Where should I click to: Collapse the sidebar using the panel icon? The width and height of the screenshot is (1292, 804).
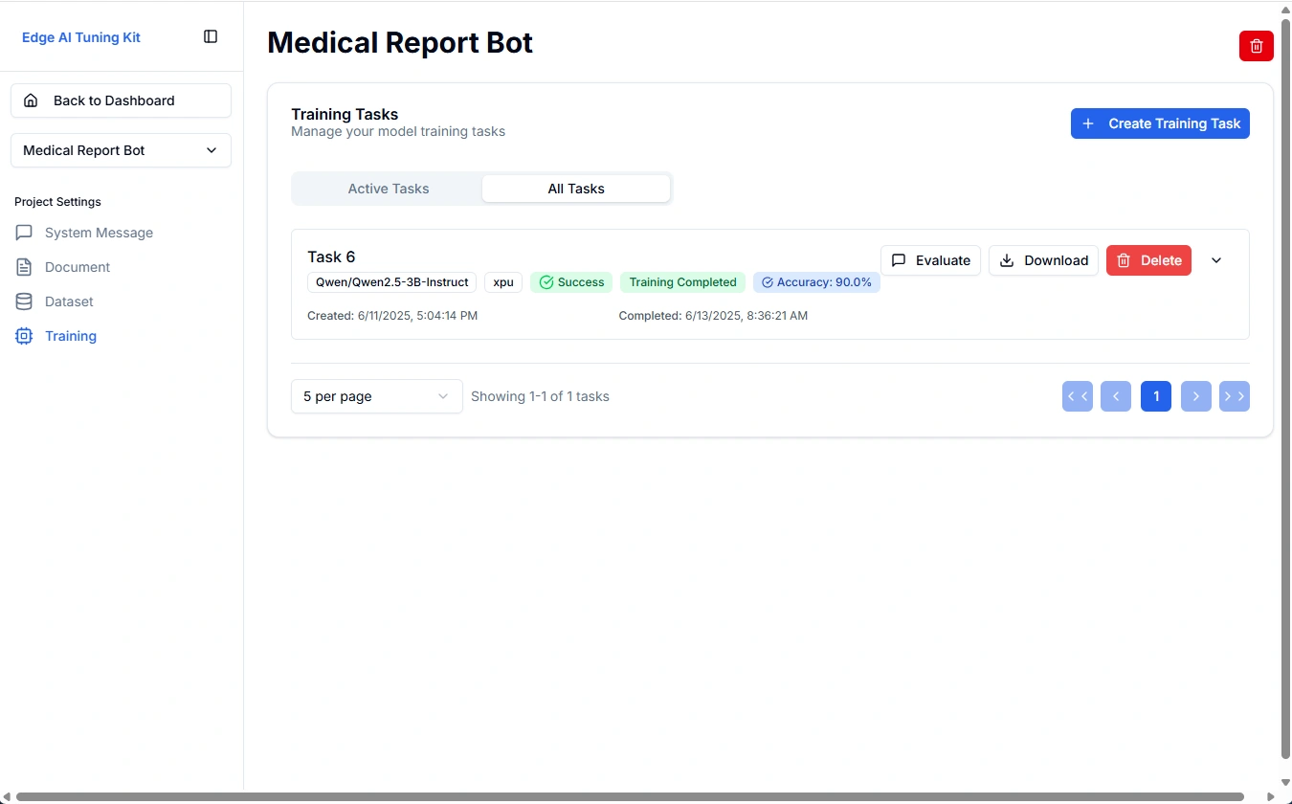[210, 35]
